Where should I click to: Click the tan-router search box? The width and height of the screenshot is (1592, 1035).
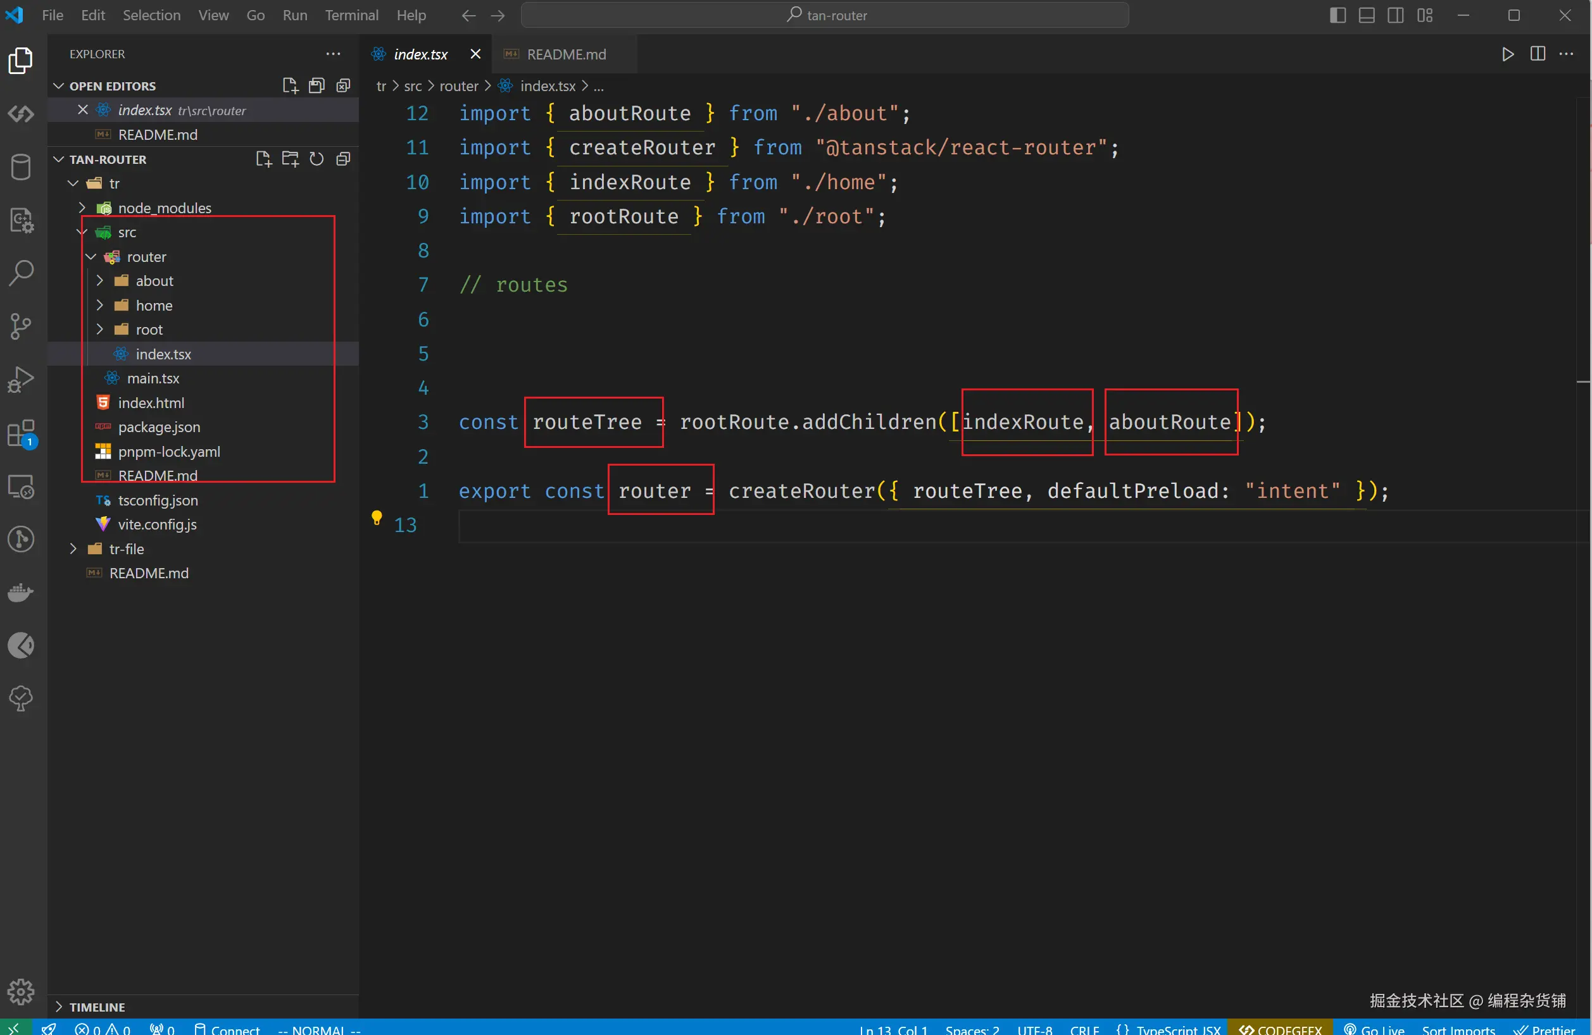coord(825,15)
